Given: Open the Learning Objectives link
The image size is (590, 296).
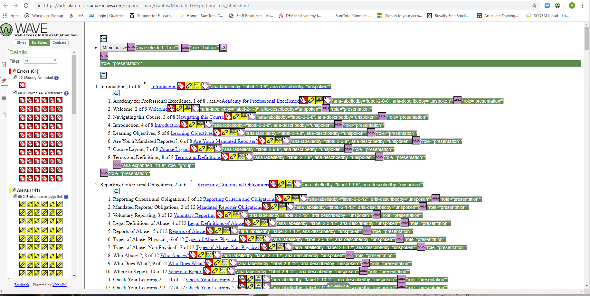Looking at the screenshot, I should pos(192,133).
